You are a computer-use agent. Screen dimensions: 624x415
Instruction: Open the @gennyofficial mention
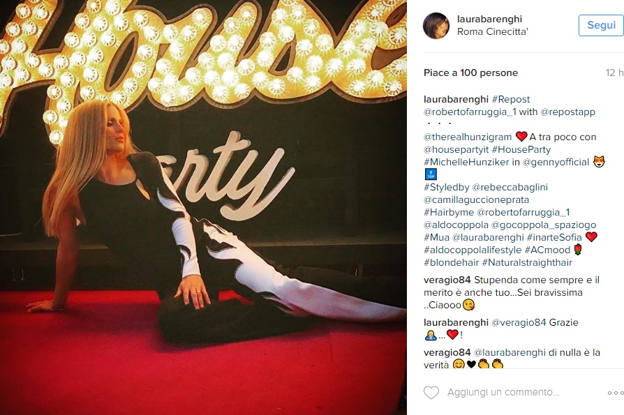[556, 163]
